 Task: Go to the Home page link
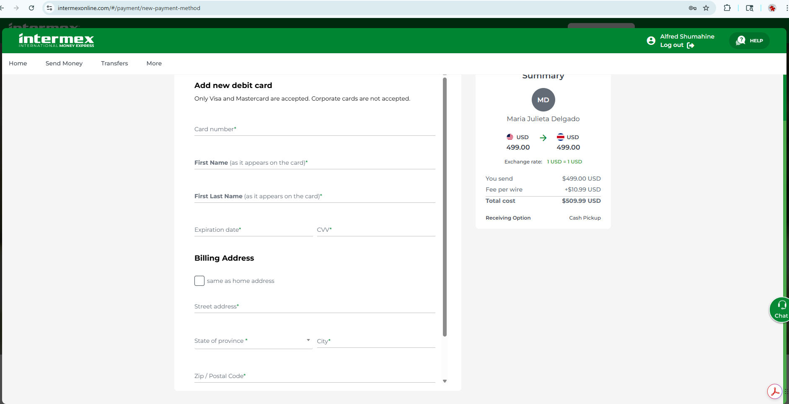pyautogui.click(x=18, y=63)
